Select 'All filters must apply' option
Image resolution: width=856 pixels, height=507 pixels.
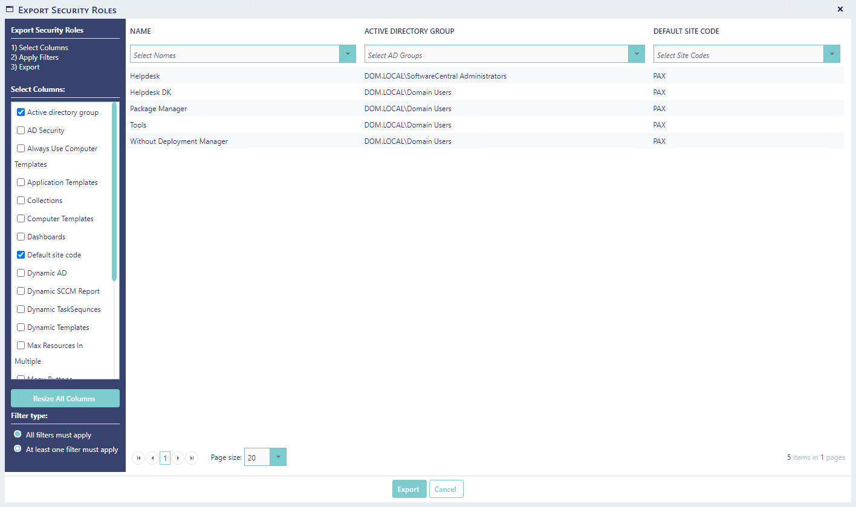point(18,434)
